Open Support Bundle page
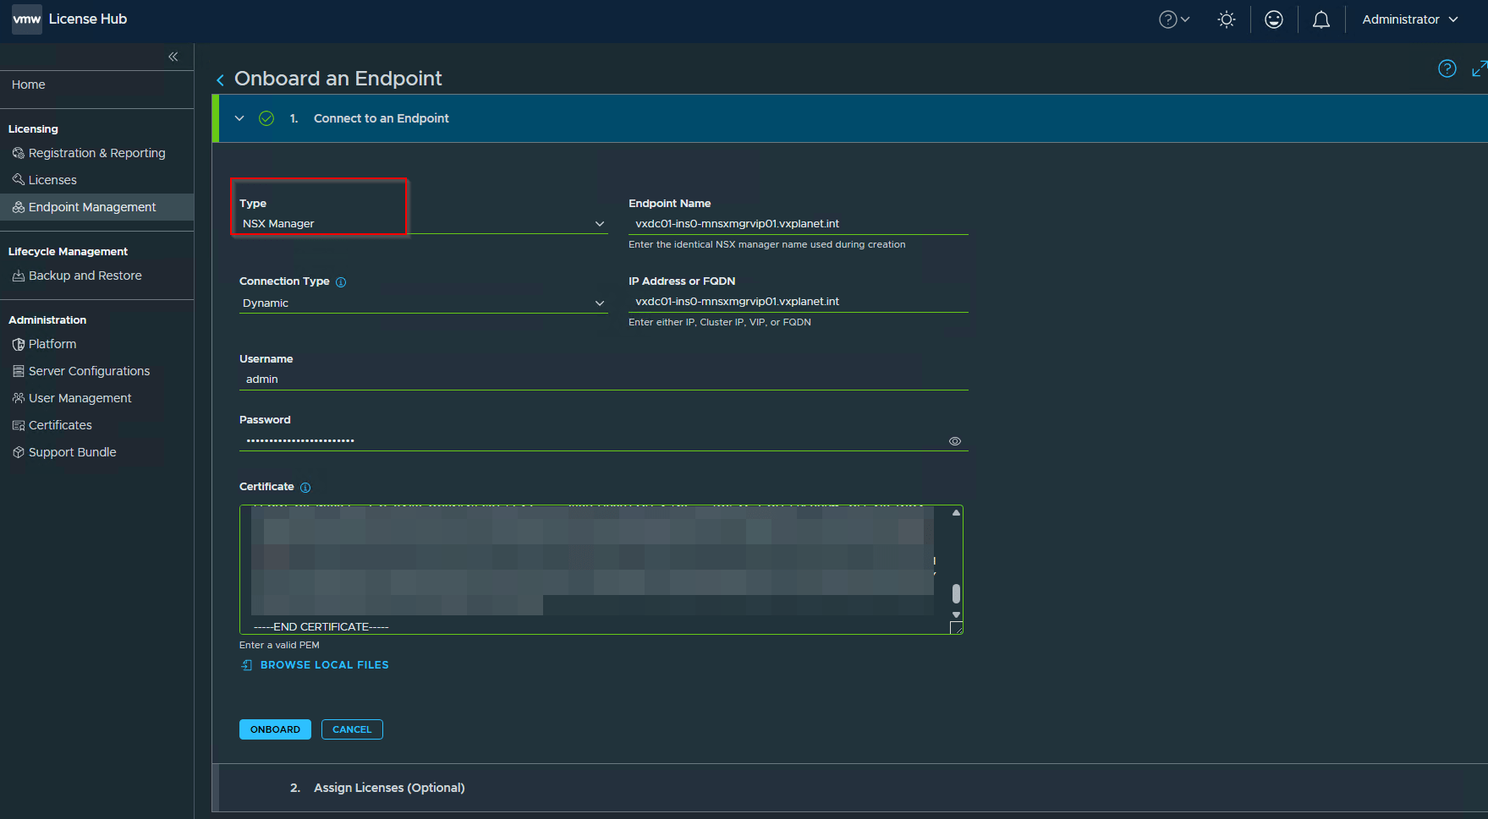The image size is (1488, 819). pyautogui.click(x=72, y=452)
